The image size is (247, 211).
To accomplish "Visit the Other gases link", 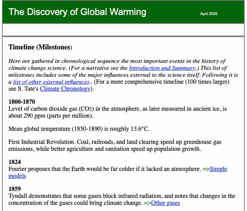I will (x=165, y=203).
